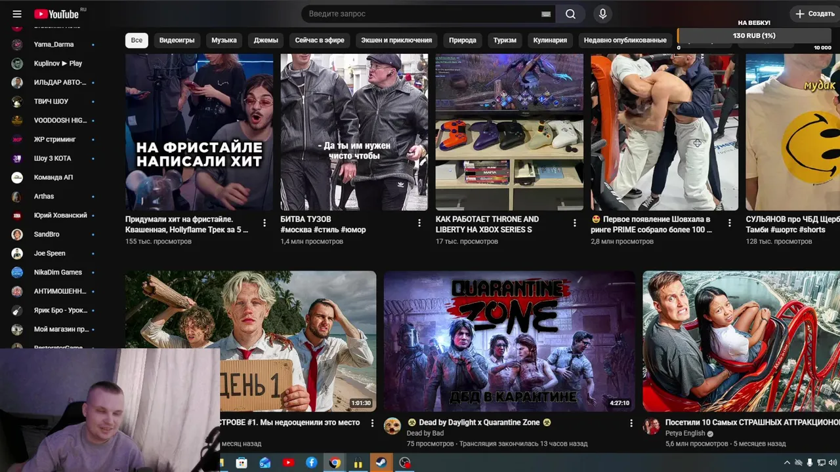This screenshot has width=840, height=472.
Task: Open the НА ФРИСТАЙЛЕ НАПИСАЛИ ХИТ thumbnail
Action: (x=199, y=132)
